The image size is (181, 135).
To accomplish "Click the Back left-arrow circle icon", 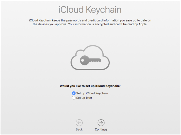I will (79, 123).
